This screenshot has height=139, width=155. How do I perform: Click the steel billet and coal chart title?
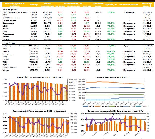pos(115,112)
